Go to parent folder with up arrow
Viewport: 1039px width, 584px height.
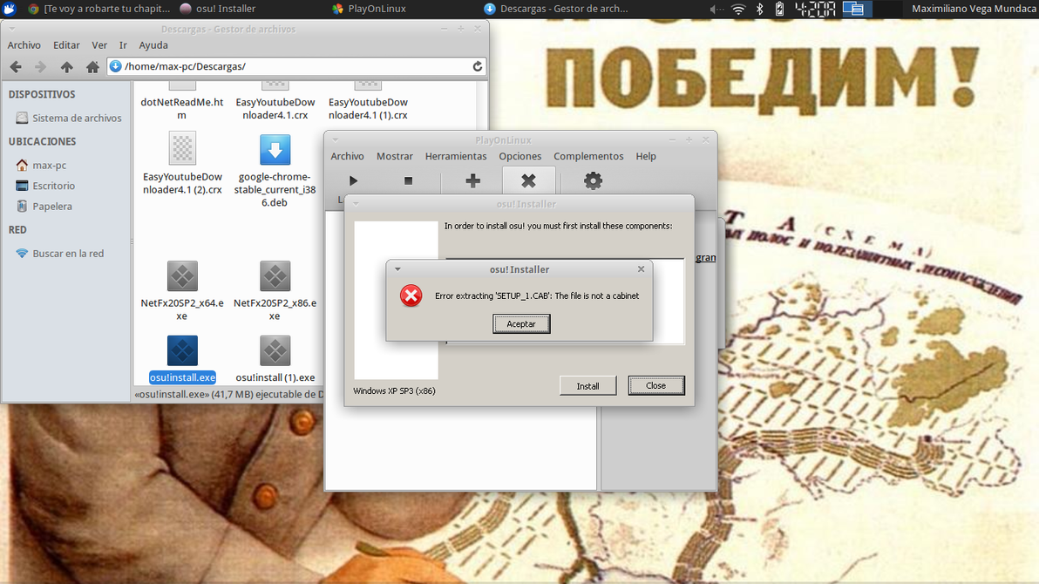coord(66,66)
